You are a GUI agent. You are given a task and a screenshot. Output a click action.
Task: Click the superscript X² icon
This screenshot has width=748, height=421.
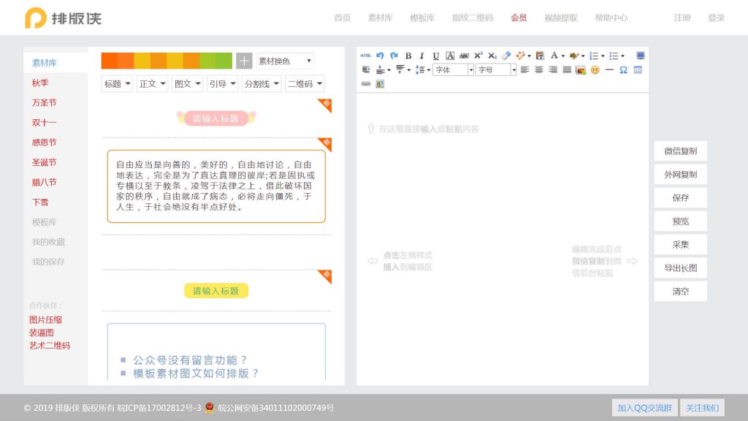(x=478, y=54)
